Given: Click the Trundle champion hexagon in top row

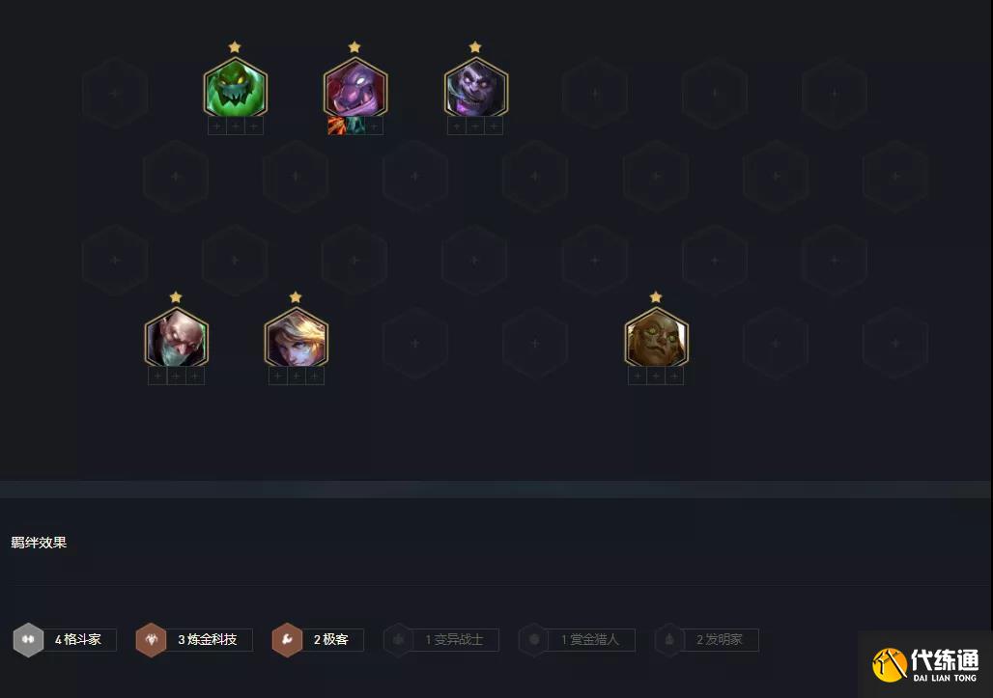Looking at the screenshot, I should click(x=475, y=87).
